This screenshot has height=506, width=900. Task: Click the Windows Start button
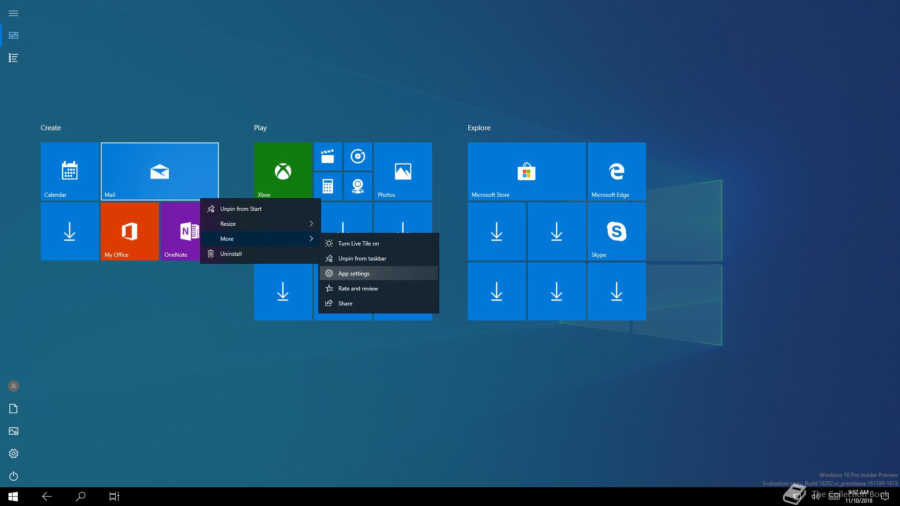(x=13, y=497)
